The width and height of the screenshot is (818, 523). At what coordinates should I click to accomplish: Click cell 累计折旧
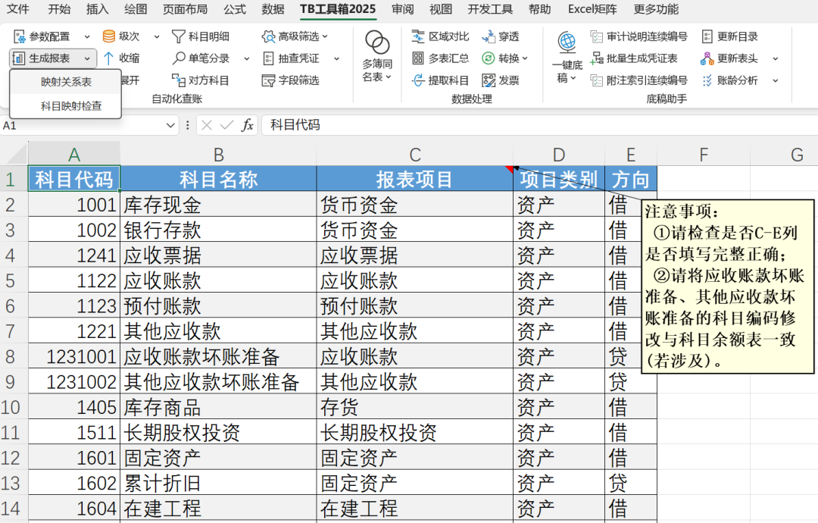[x=219, y=484]
